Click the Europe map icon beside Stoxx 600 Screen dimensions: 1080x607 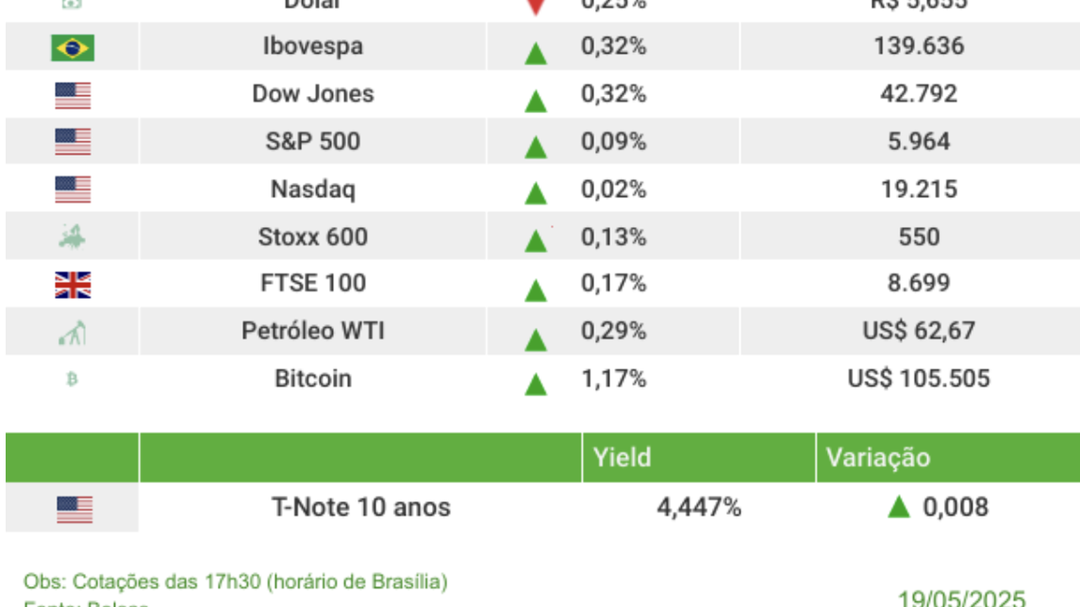[72, 237]
